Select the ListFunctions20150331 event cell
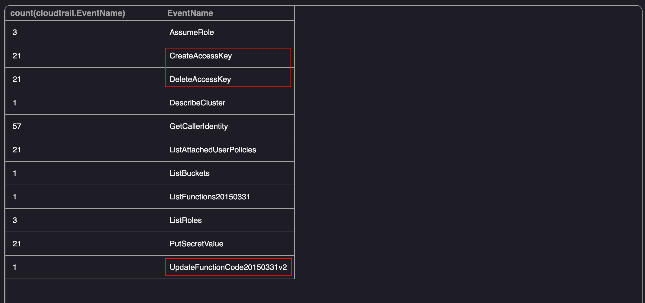 (210, 197)
